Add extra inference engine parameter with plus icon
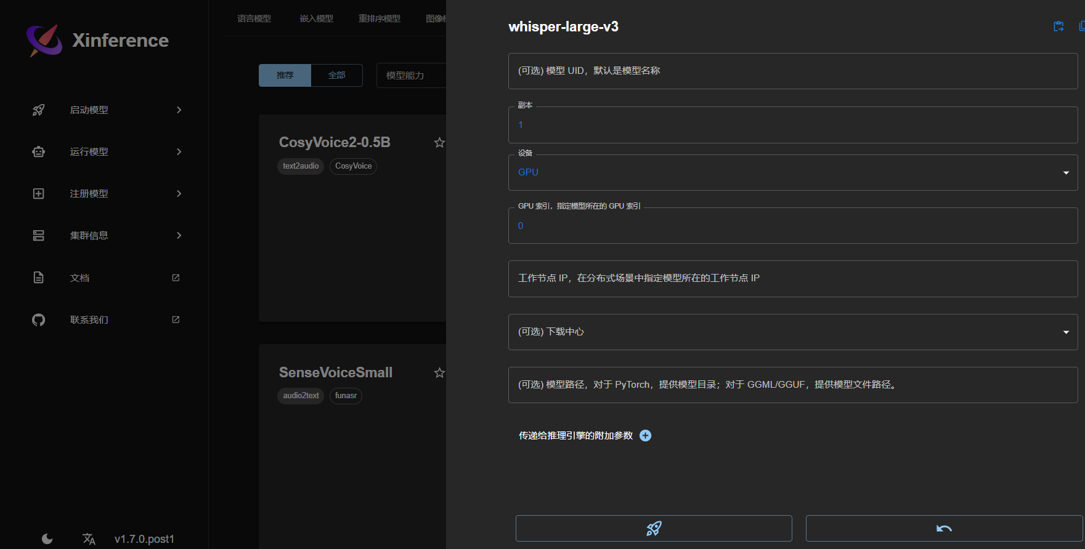 pos(645,436)
